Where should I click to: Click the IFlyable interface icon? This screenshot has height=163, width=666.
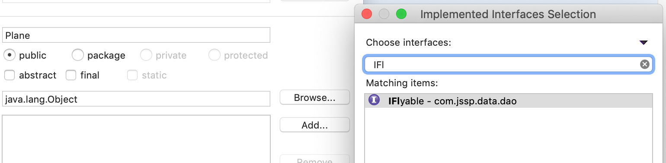point(374,100)
